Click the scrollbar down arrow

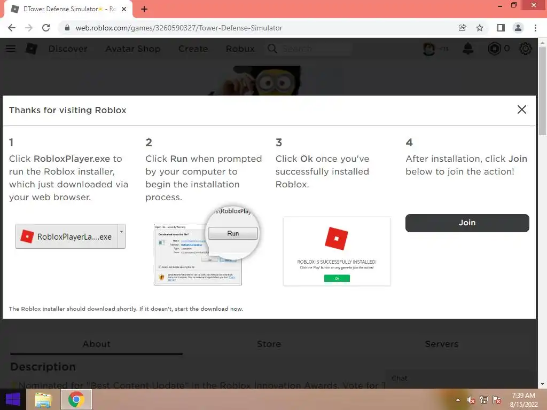coord(542,384)
